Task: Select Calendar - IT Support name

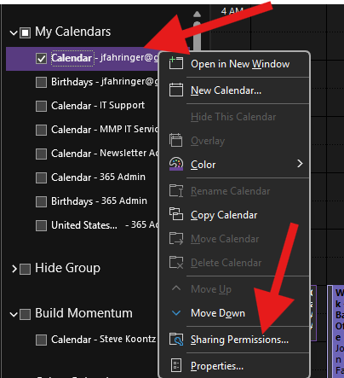Action: (98, 106)
